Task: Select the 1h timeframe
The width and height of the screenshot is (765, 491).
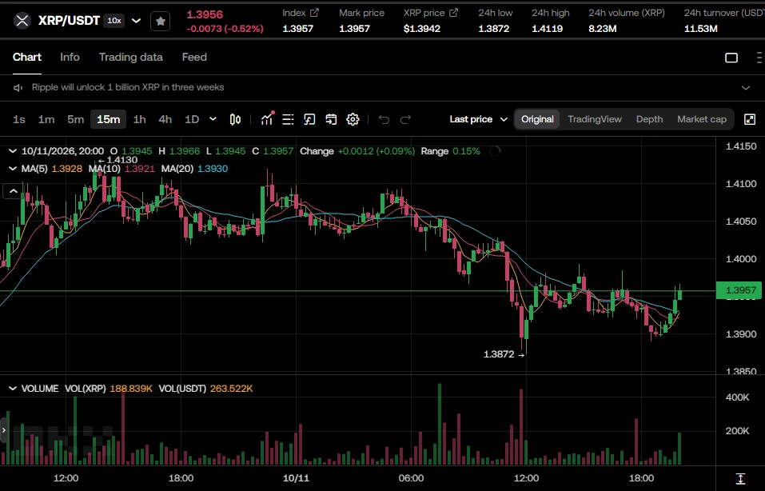Action: click(140, 120)
